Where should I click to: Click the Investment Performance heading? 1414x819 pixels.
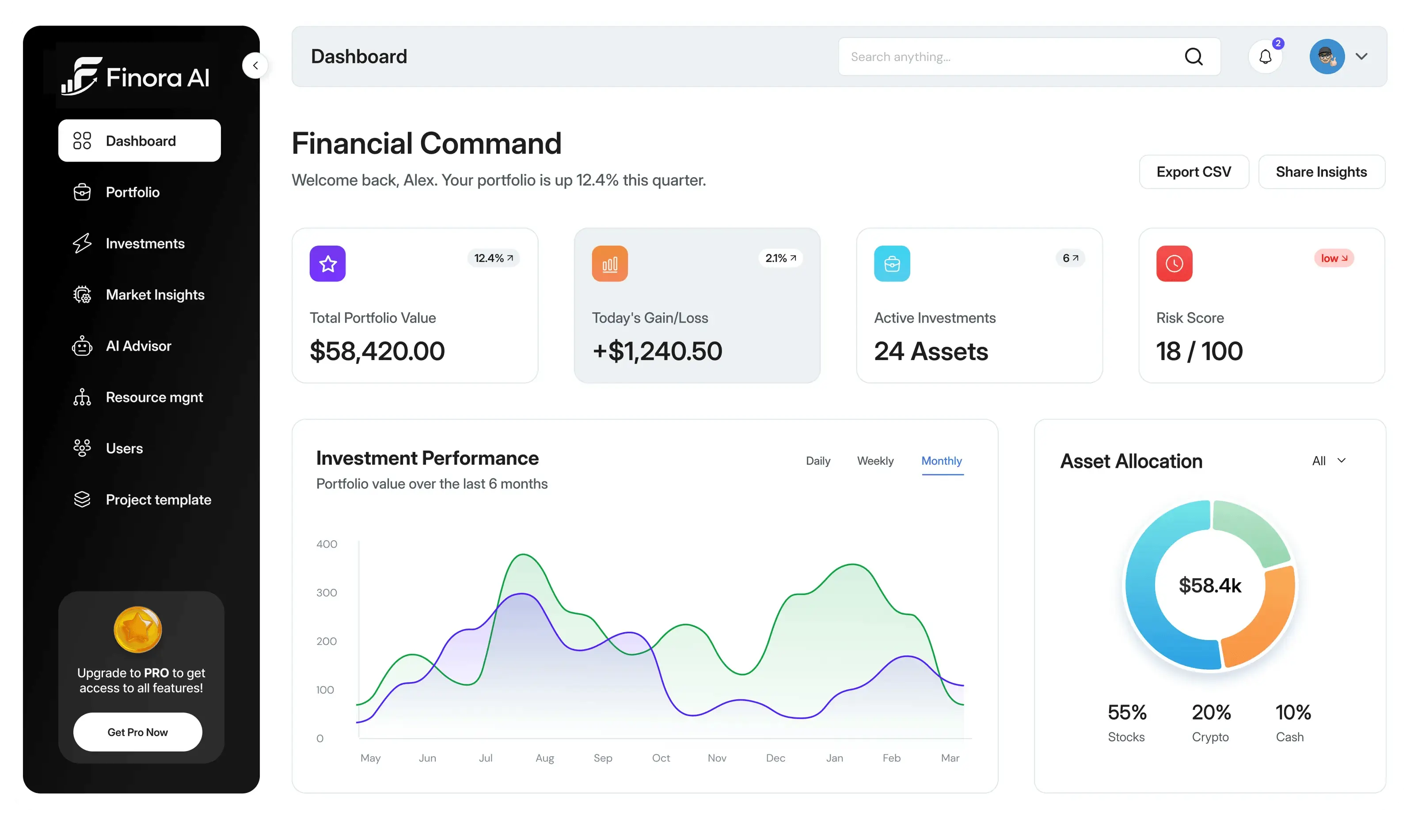click(427, 458)
